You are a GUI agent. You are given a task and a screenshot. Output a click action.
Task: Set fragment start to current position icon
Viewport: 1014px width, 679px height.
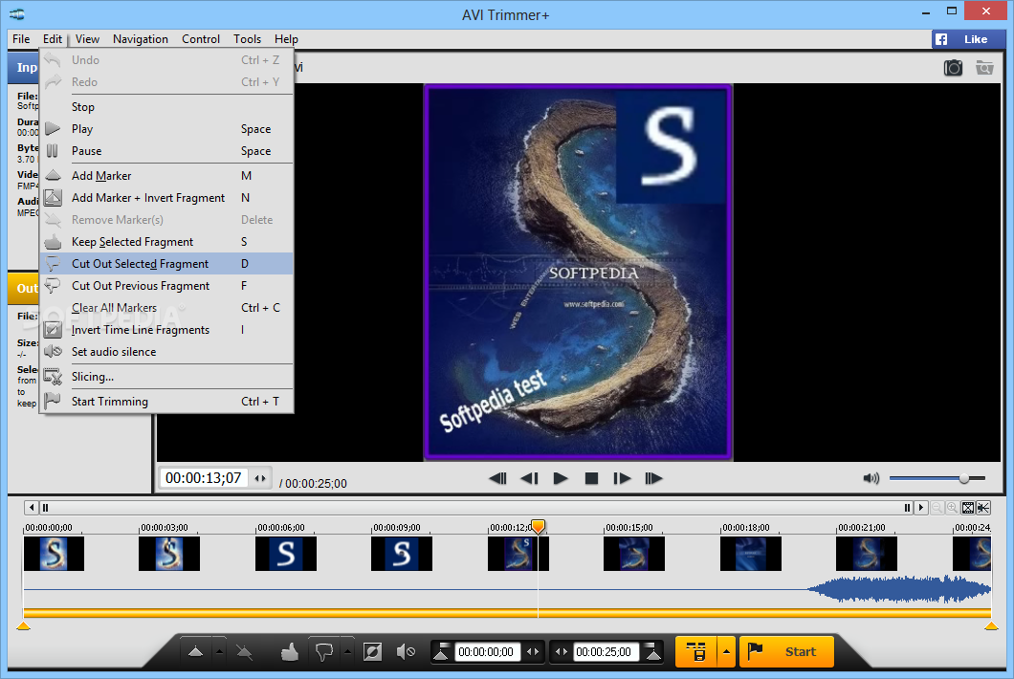(441, 652)
